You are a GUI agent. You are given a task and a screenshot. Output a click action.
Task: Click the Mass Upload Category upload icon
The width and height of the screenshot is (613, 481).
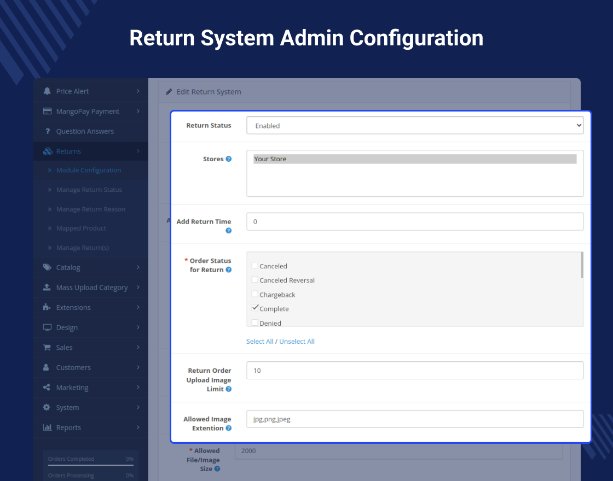point(47,288)
